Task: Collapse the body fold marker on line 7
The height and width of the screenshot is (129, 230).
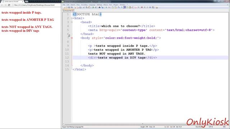Action: pyautogui.click(x=72, y=38)
